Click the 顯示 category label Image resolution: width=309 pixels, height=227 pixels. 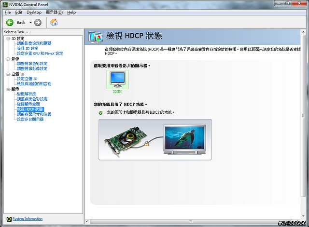click(15, 89)
